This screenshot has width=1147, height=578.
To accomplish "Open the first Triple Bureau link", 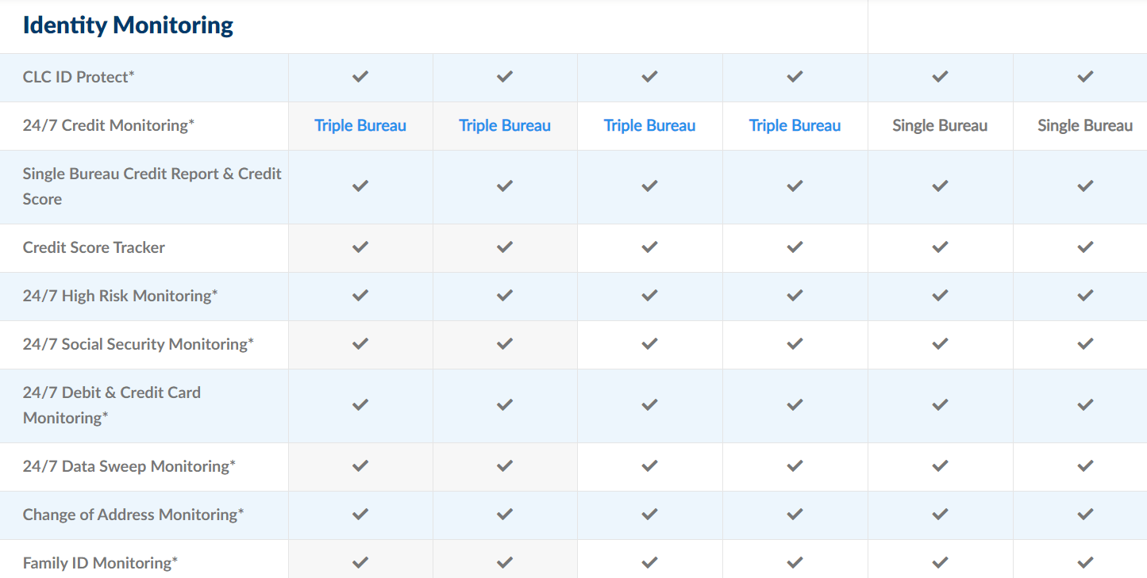I will [360, 125].
